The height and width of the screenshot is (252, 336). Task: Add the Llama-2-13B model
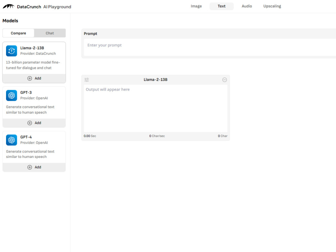pos(34,78)
